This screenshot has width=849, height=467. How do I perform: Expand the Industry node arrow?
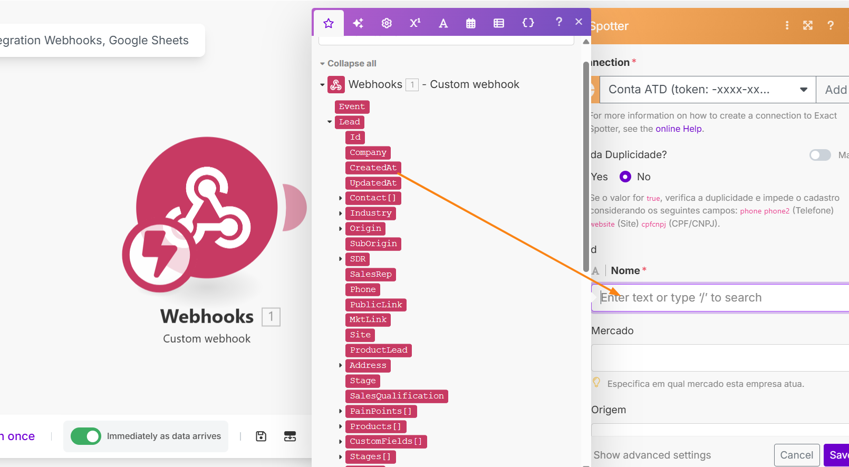coord(341,213)
